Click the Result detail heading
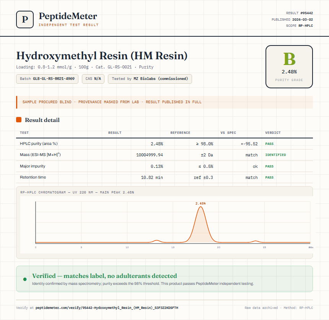Viewport: 329px width, 320px height. click(x=42, y=120)
